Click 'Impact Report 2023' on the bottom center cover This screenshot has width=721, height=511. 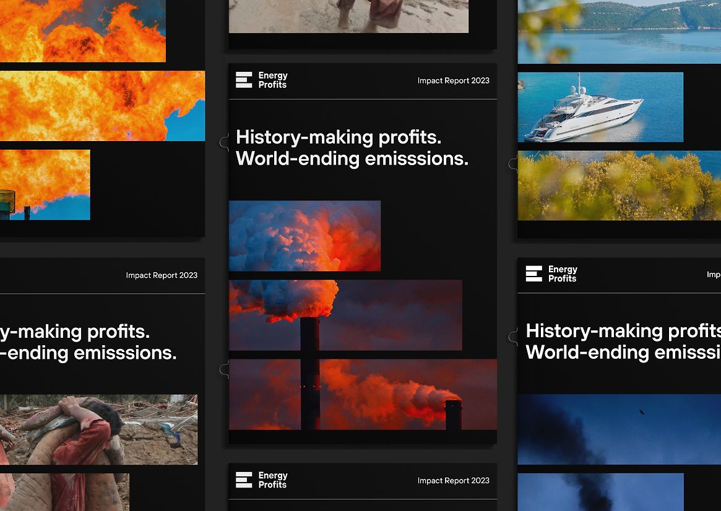pos(453,481)
